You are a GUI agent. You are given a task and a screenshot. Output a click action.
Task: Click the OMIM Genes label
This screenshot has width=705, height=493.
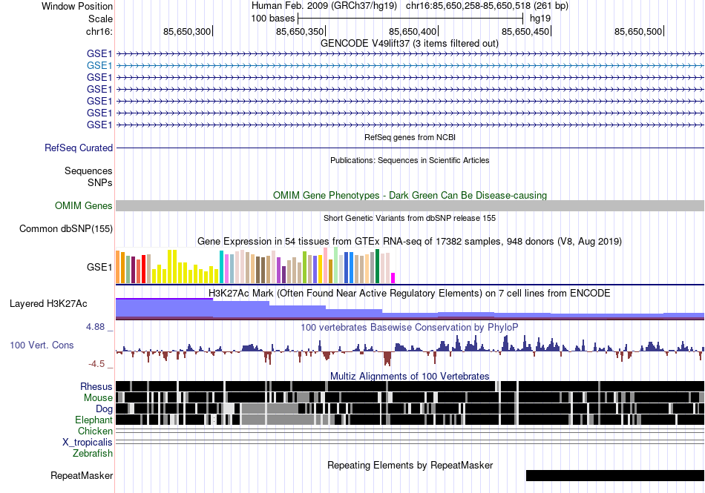click(x=83, y=205)
